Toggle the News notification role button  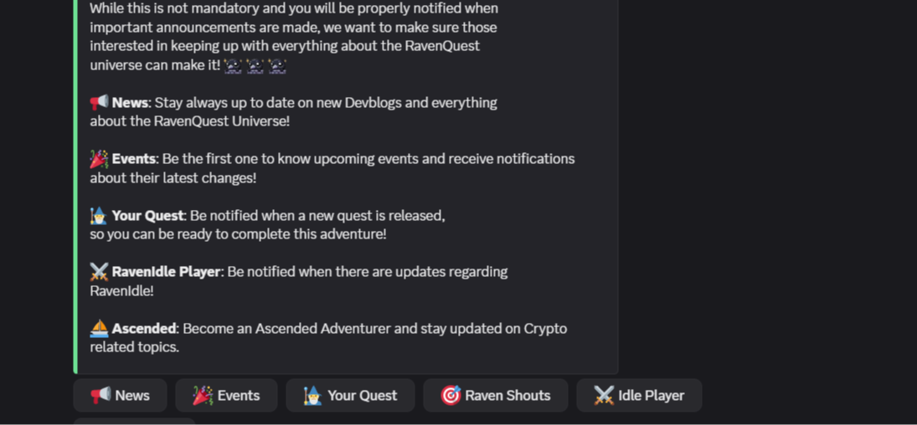(x=120, y=395)
